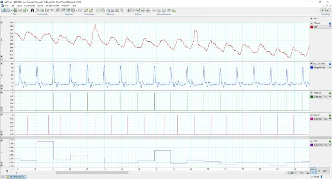Click the horizontal scrollbar below the chart
Screen dimensions: 332x179
[x=130, y=173]
